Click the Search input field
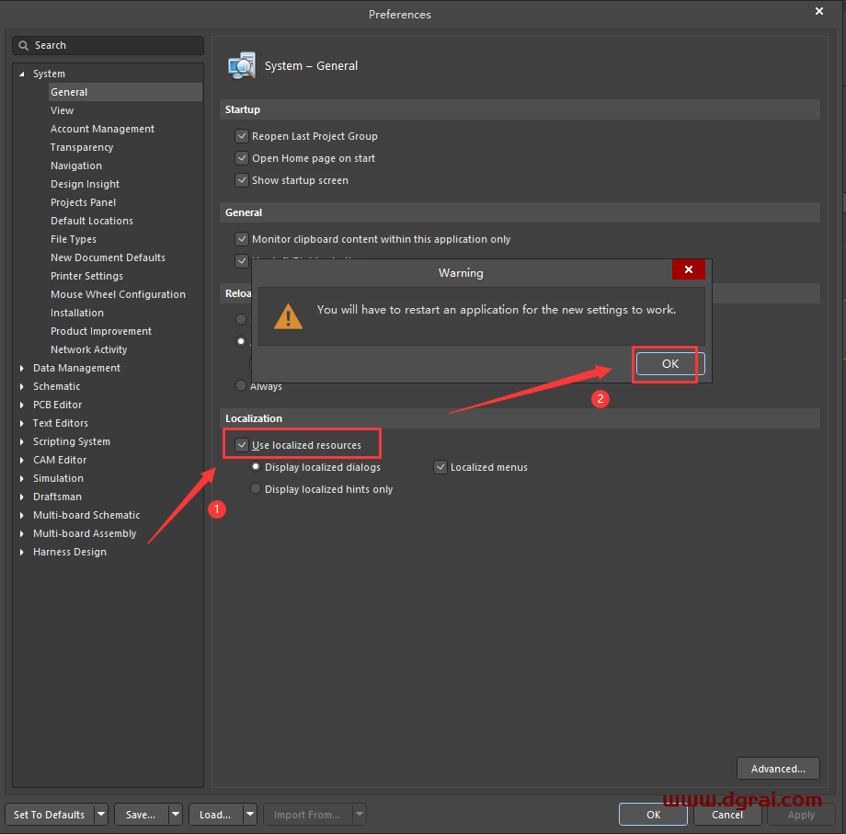Viewport: 846px width, 834px height. (108, 45)
